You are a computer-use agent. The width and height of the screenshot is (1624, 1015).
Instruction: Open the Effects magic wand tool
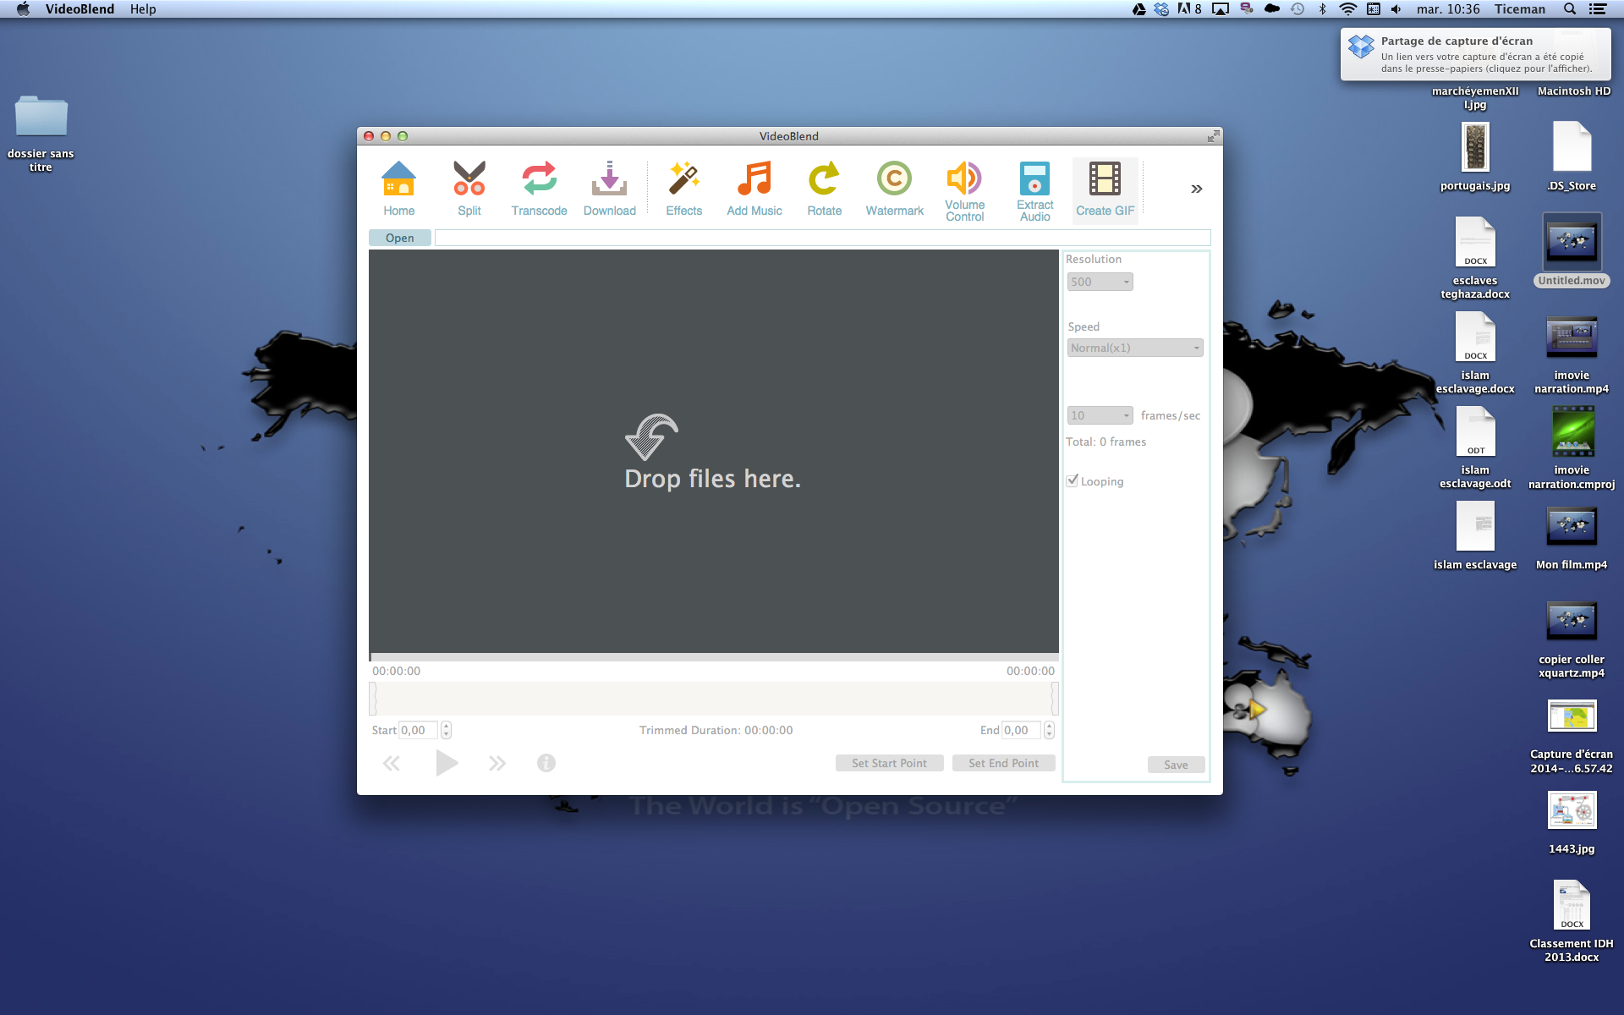click(x=683, y=189)
